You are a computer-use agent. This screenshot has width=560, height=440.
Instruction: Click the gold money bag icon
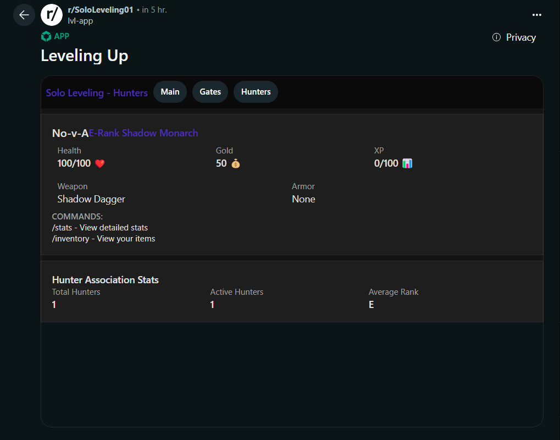236,164
